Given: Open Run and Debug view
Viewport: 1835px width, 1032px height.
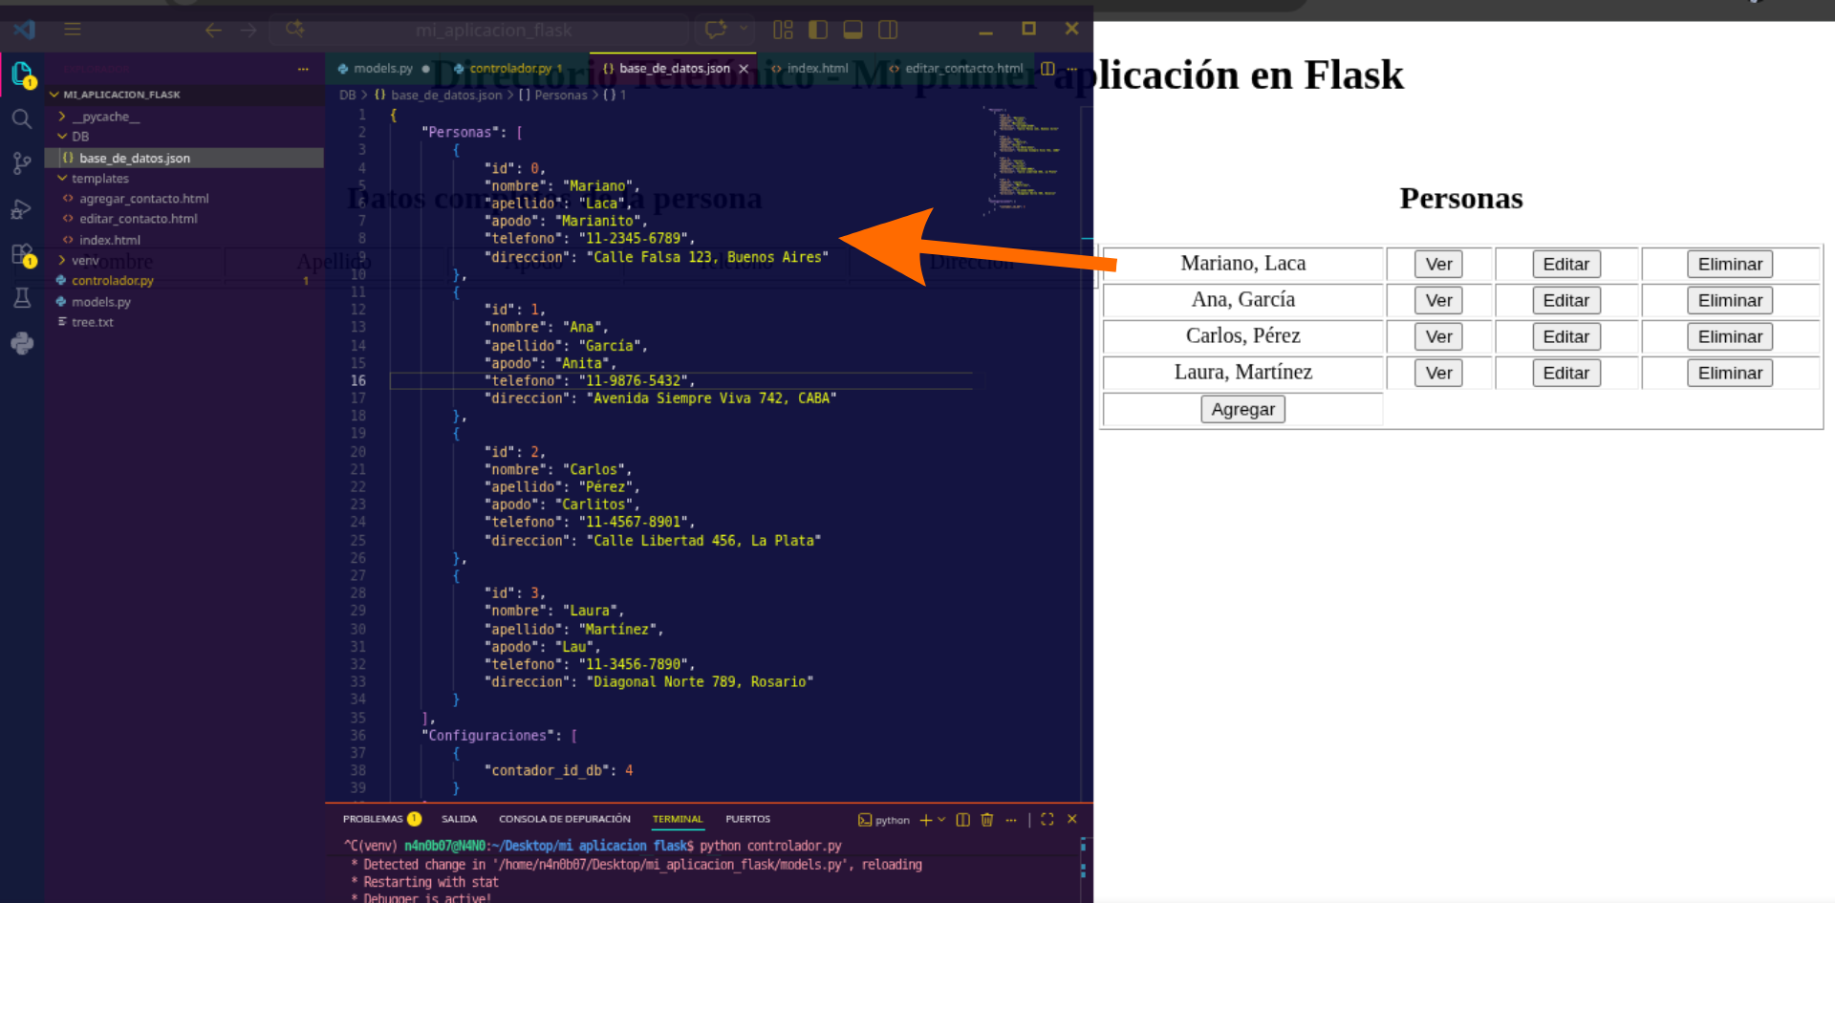Looking at the screenshot, I should (x=22, y=209).
